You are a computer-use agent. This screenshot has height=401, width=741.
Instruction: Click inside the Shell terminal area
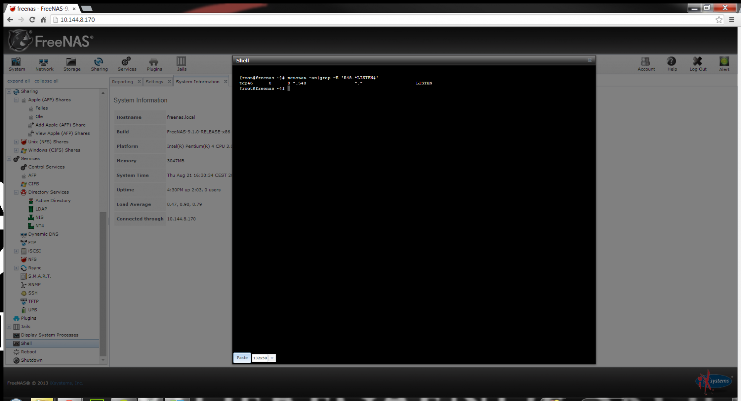click(x=414, y=208)
